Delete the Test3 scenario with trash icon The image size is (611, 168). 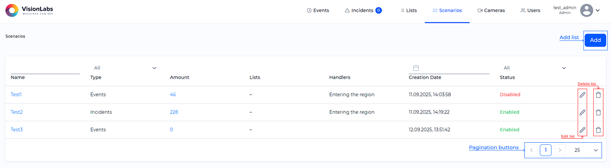click(598, 130)
